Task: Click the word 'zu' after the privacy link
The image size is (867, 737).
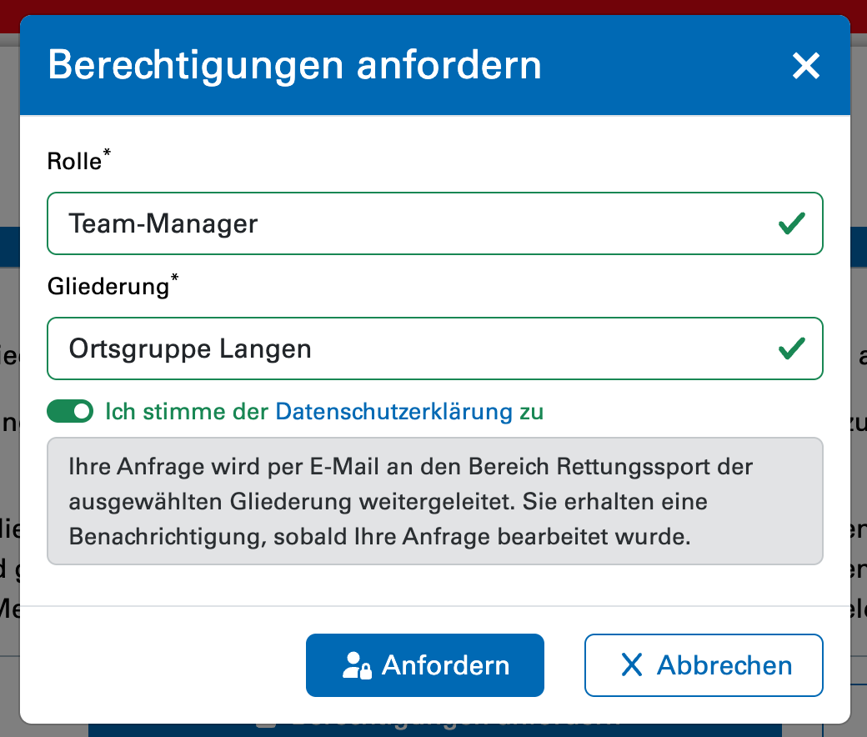Action: click(532, 411)
